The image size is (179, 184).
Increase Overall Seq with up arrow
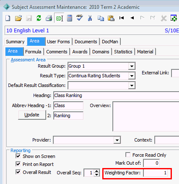point(96,171)
